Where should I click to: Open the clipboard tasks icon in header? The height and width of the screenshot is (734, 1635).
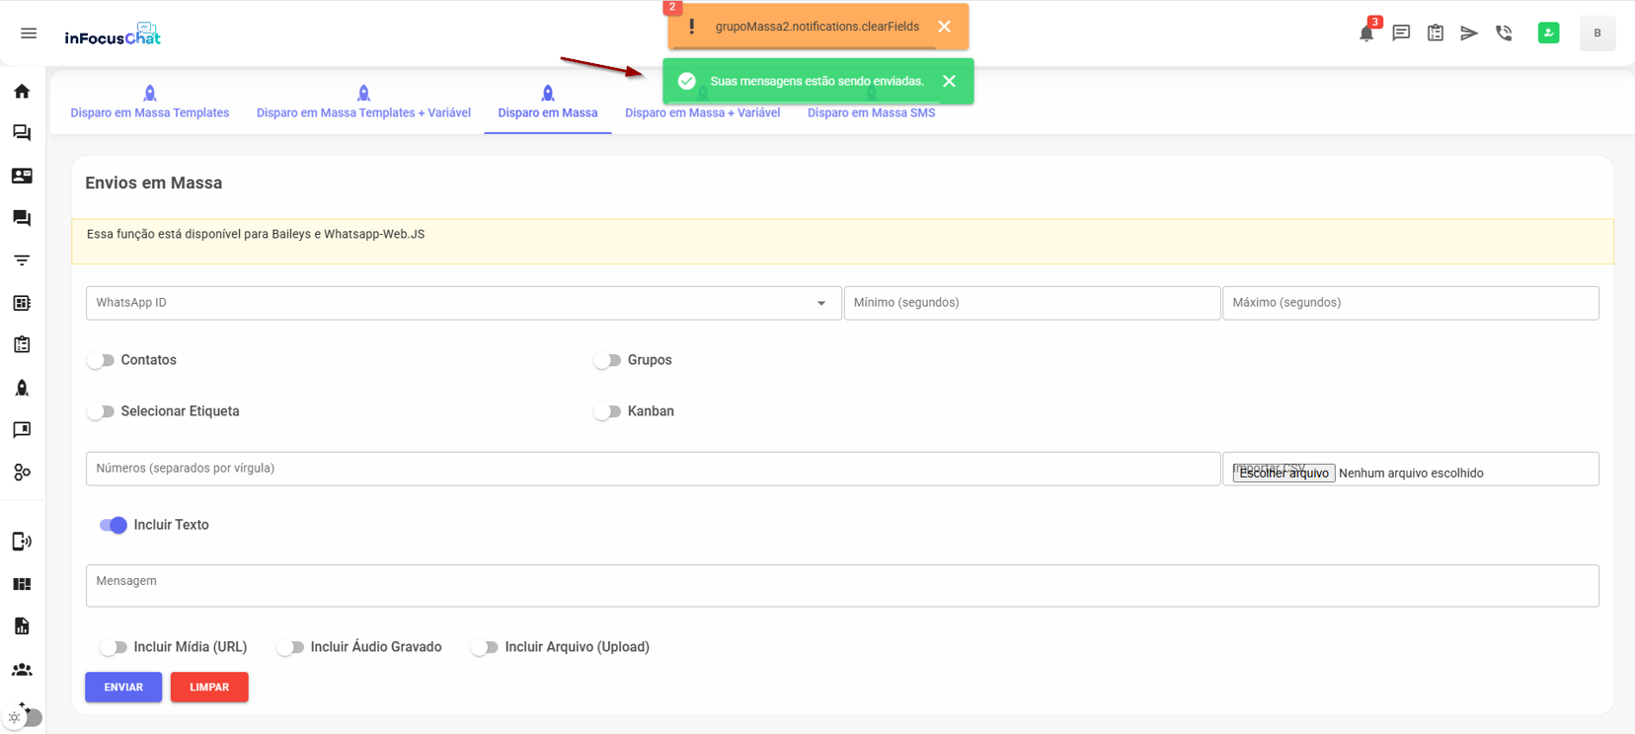click(x=1436, y=34)
